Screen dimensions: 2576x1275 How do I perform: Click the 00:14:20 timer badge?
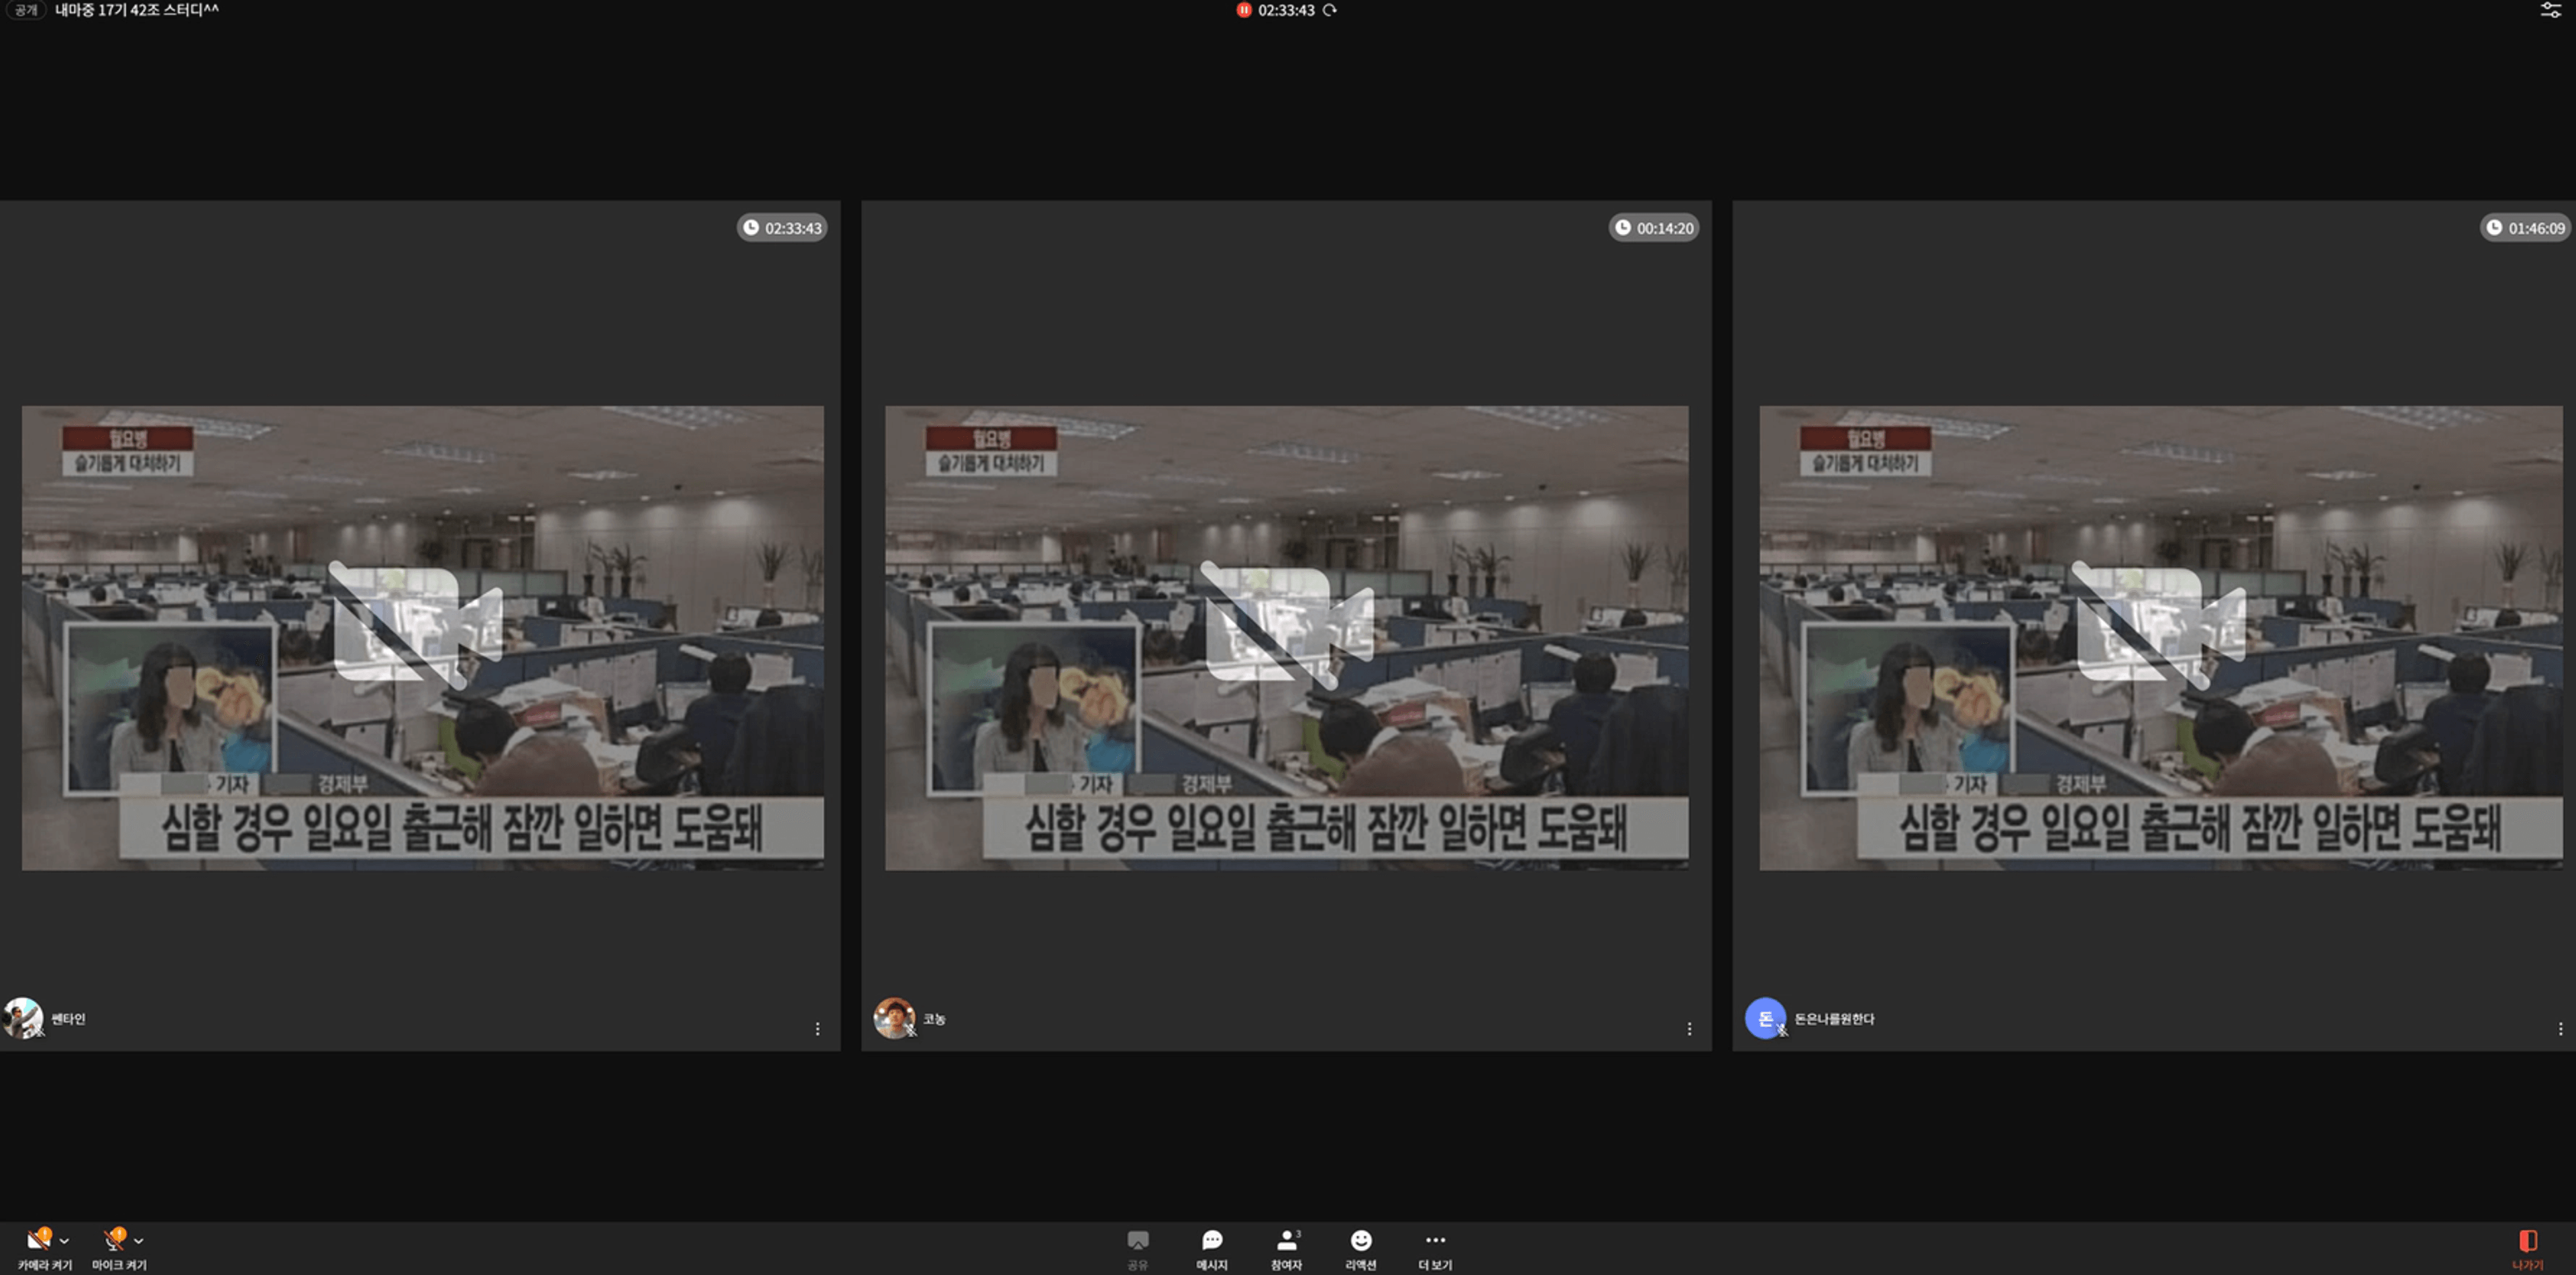coord(1653,228)
